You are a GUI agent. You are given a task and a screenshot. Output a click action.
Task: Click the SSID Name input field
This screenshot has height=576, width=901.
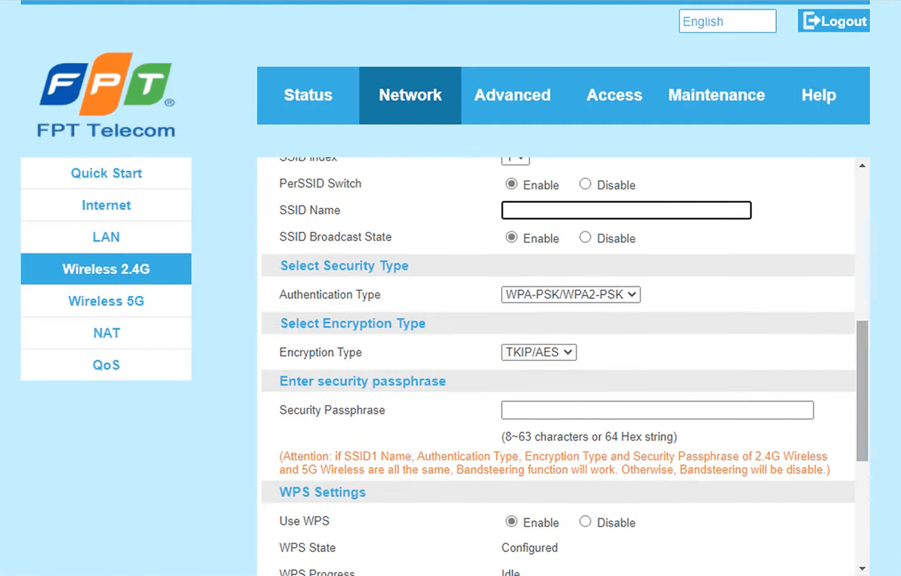pos(626,210)
